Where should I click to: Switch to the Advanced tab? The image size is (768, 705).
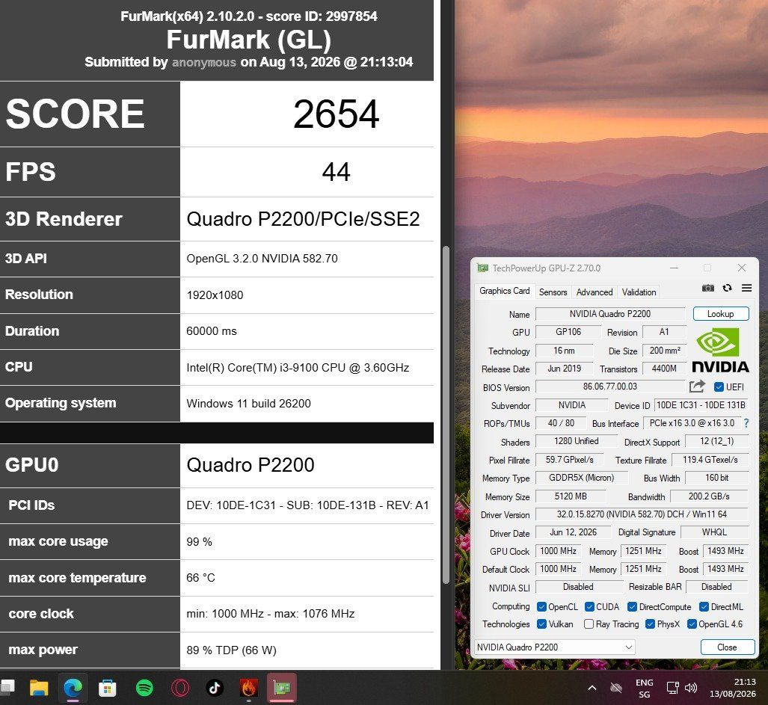click(x=594, y=292)
